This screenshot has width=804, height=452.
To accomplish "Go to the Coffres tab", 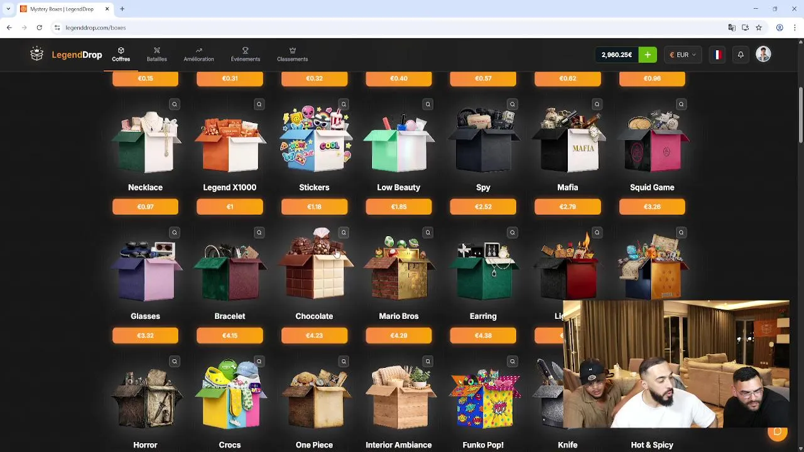I will click(121, 55).
